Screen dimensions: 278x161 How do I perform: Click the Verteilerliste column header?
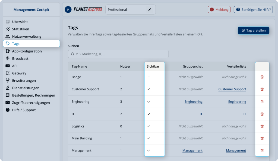[x=237, y=67]
